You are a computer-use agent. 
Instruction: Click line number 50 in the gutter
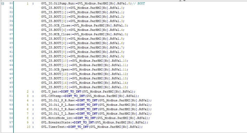click(11, 92)
